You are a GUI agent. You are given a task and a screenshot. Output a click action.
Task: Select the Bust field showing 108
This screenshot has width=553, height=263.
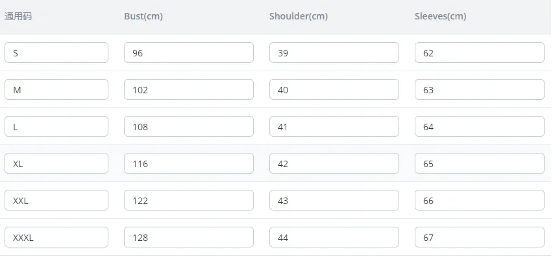(189, 126)
